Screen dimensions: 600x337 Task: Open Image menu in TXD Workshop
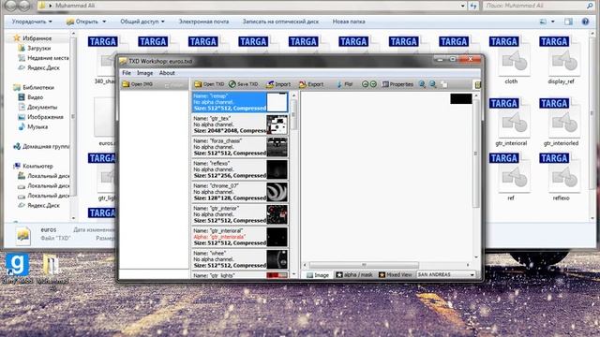pos(144,73)
